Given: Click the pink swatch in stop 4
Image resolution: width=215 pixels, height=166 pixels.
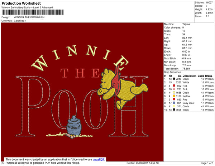Looking at the screenshot, I should coord(174,89).
